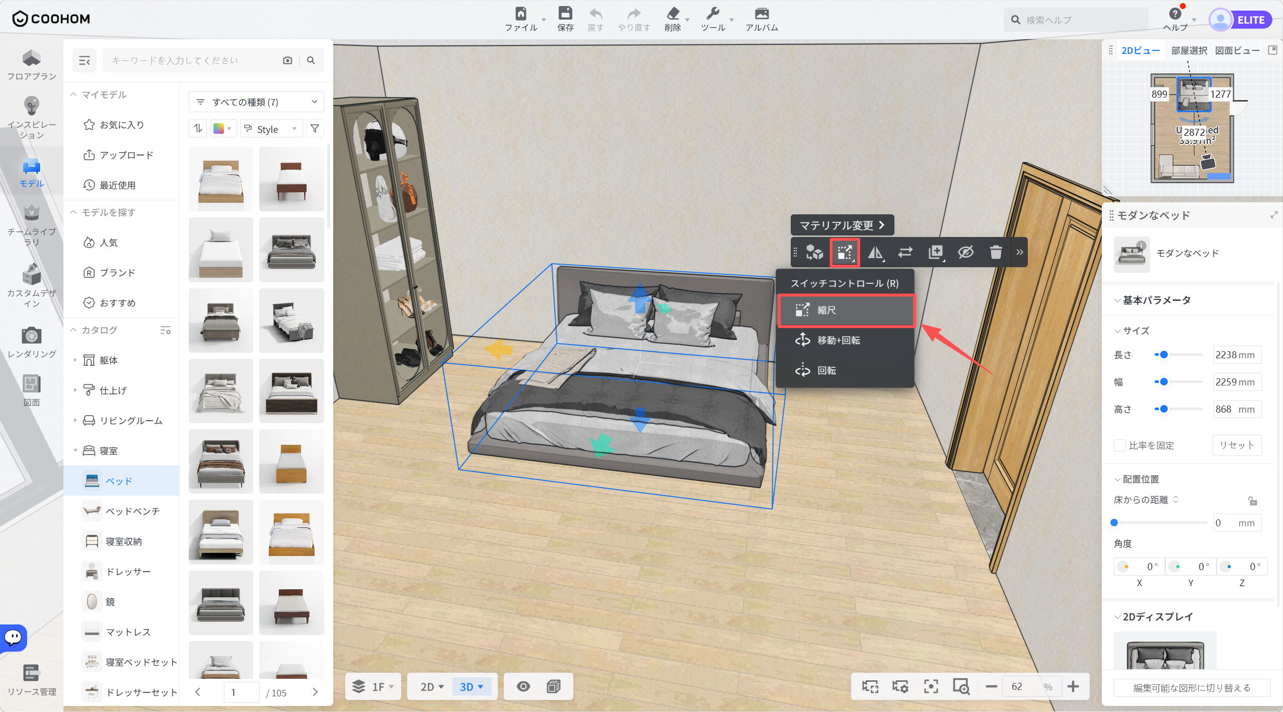
Task: Switch to 3D view mode
Action: [x=471, y=687]
